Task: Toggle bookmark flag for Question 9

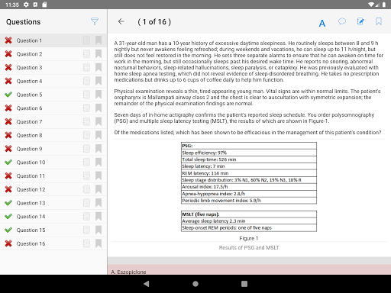Action: pos(99,149)
